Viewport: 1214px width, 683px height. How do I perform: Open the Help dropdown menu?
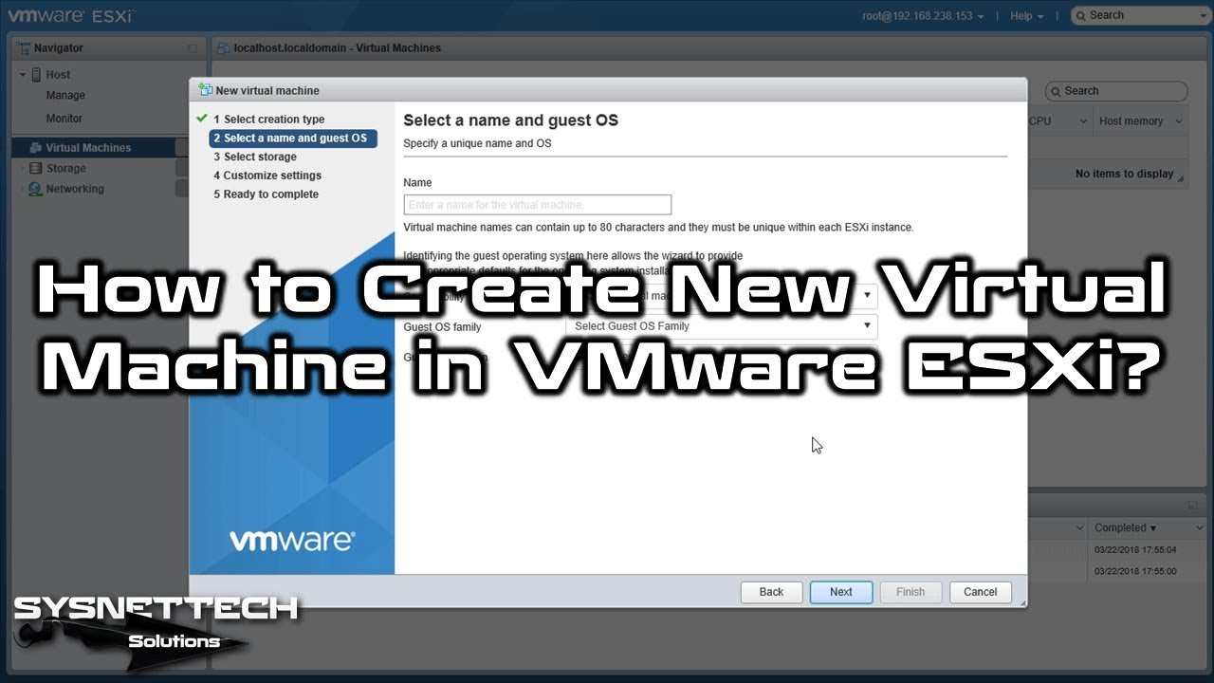coord(1027,16)
